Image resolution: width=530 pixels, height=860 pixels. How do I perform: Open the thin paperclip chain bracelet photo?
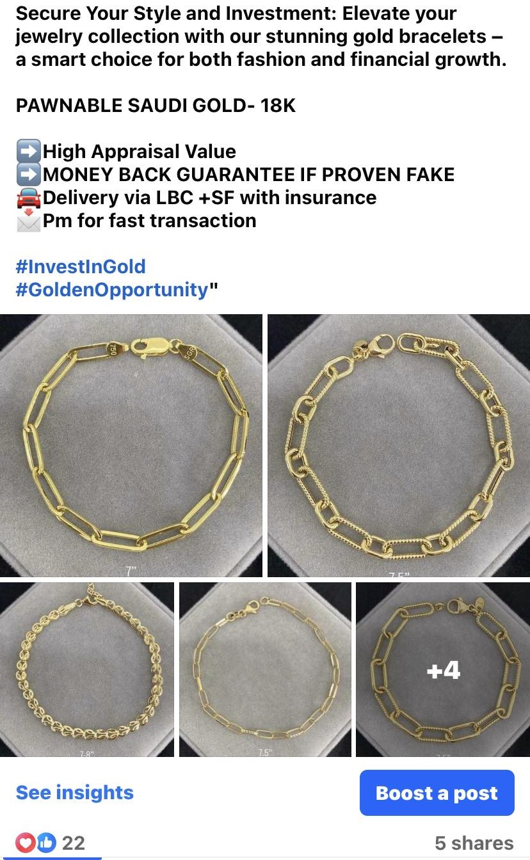(x=265, y=669)
